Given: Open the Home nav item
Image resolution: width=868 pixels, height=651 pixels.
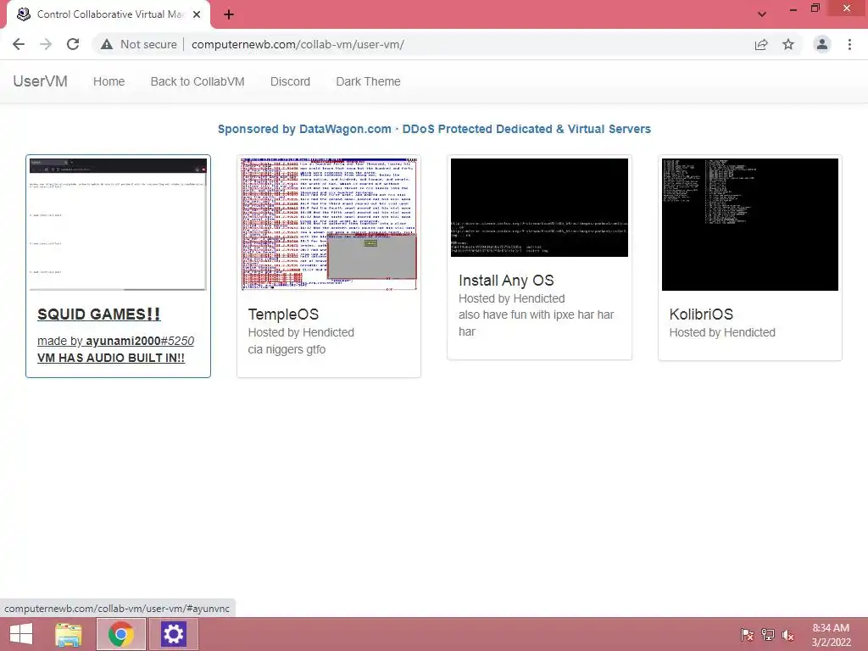Looking at the screenshot, I should (109, 81).
